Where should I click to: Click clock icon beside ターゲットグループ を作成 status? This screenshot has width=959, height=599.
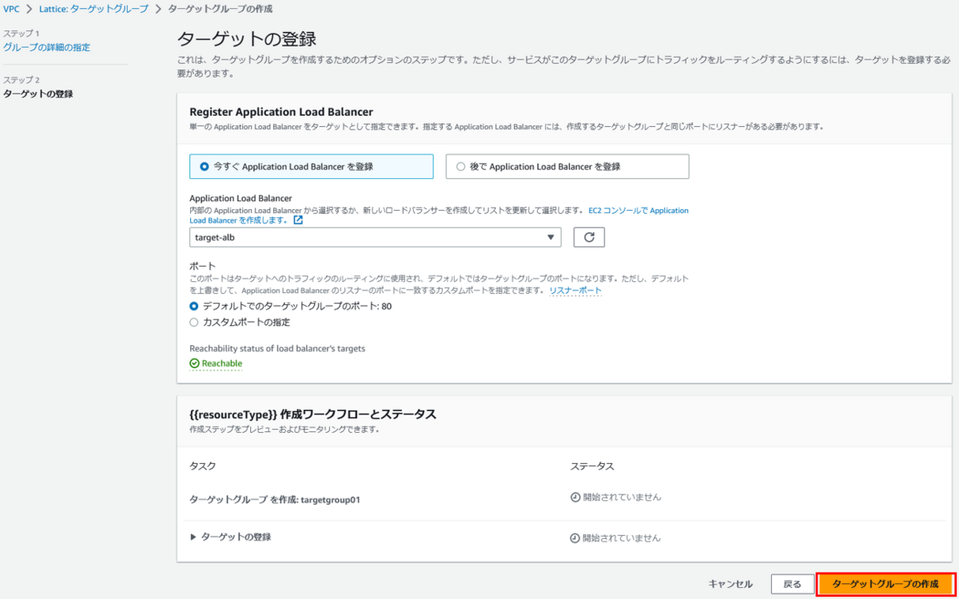pyautogui.click(x=575, y=497)
